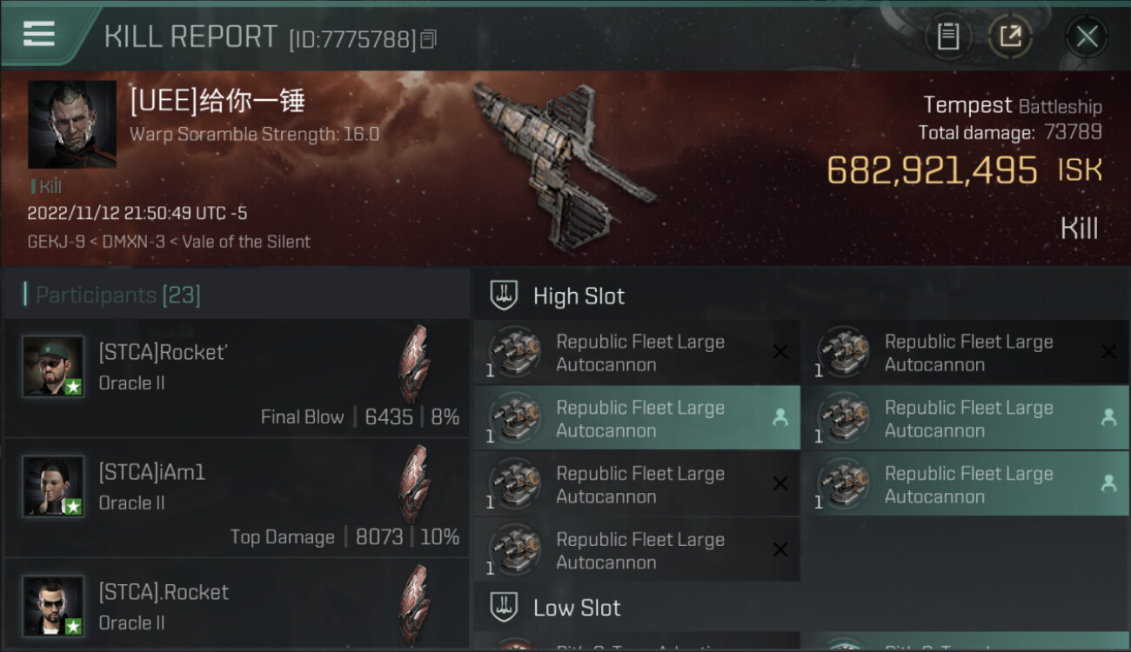Click the High Slot section shield icon
1131x652 pixels.
coord(504,296)
